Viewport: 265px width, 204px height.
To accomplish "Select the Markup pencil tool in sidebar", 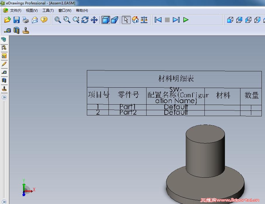I will (x=4, y=64).
